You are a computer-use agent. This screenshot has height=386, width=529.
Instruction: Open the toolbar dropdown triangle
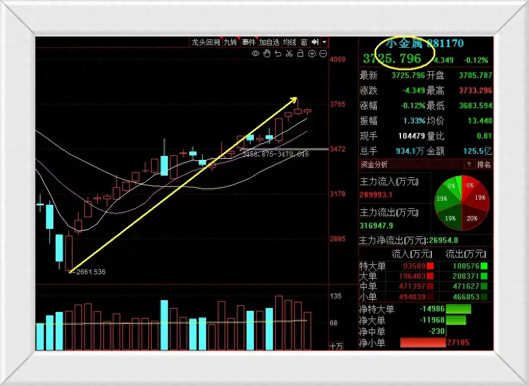coord(325,42)
